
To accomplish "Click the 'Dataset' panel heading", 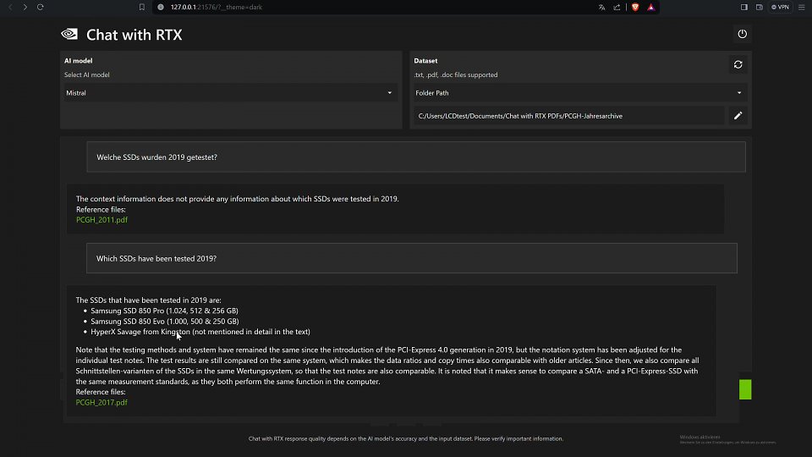I will (x=425, y=61).
